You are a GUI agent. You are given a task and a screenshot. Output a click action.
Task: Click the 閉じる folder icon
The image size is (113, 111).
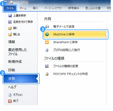pyautogui.click(x=10, y=34)
